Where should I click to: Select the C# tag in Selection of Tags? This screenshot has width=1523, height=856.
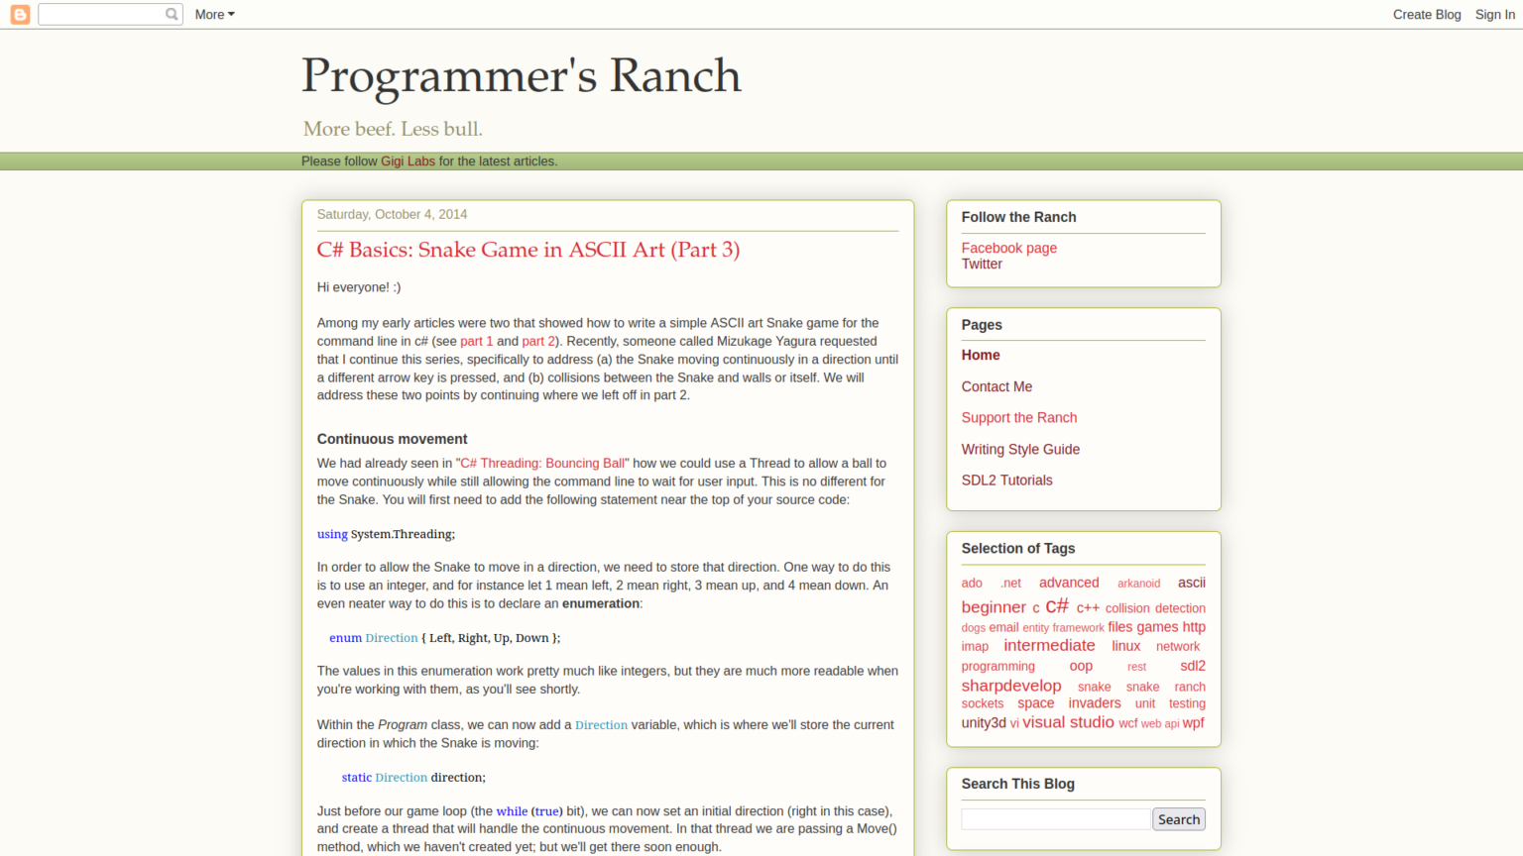tap(1056, 605)
